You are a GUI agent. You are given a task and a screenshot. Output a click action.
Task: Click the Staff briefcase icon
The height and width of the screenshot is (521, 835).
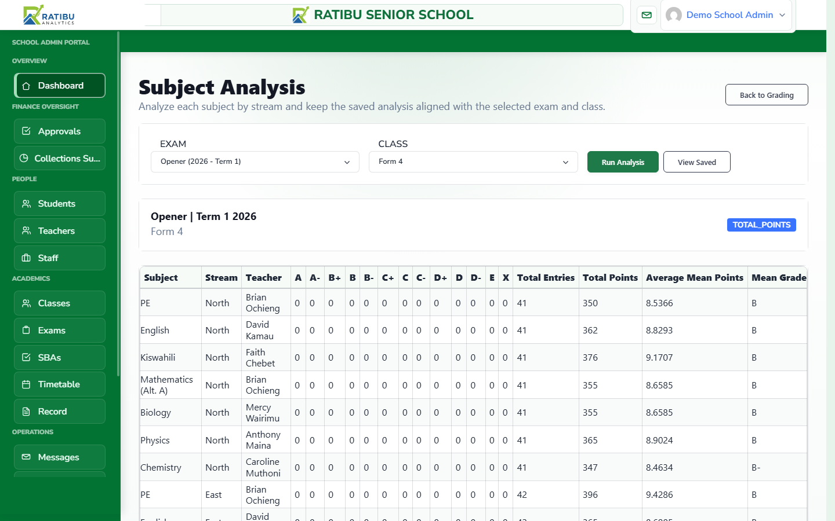(26, 258)
